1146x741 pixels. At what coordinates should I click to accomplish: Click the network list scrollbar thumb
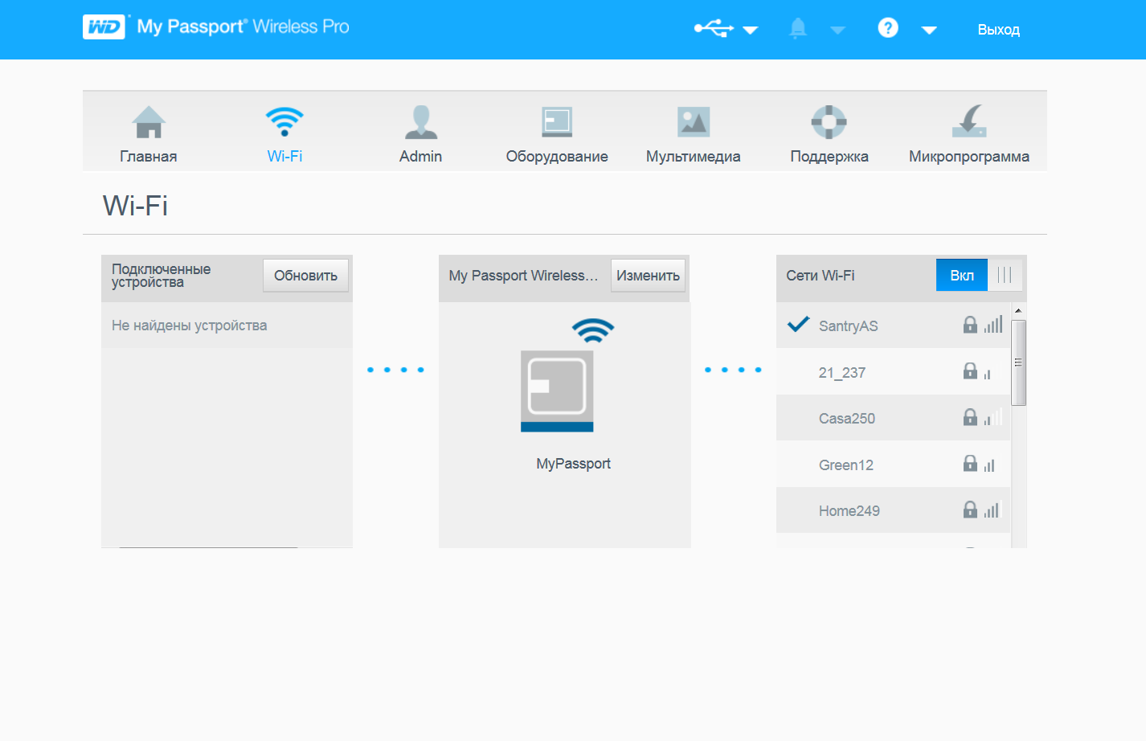point(1018,362)
